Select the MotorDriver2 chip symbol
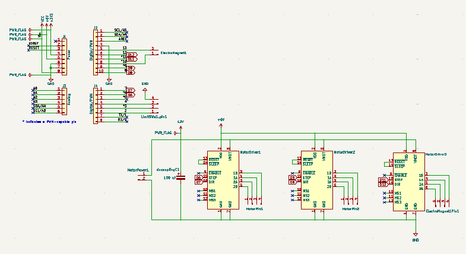 (x=318, y=180)
